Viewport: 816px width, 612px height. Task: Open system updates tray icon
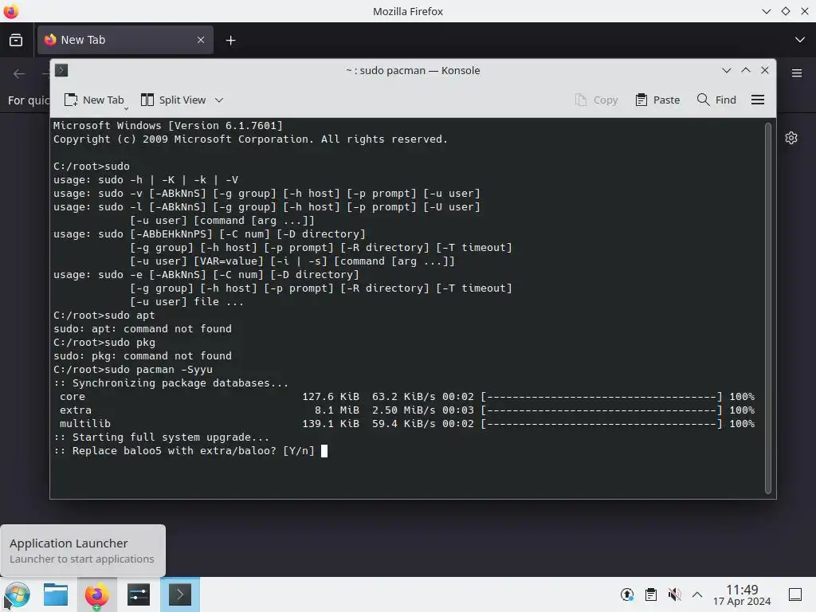(627, 594)
